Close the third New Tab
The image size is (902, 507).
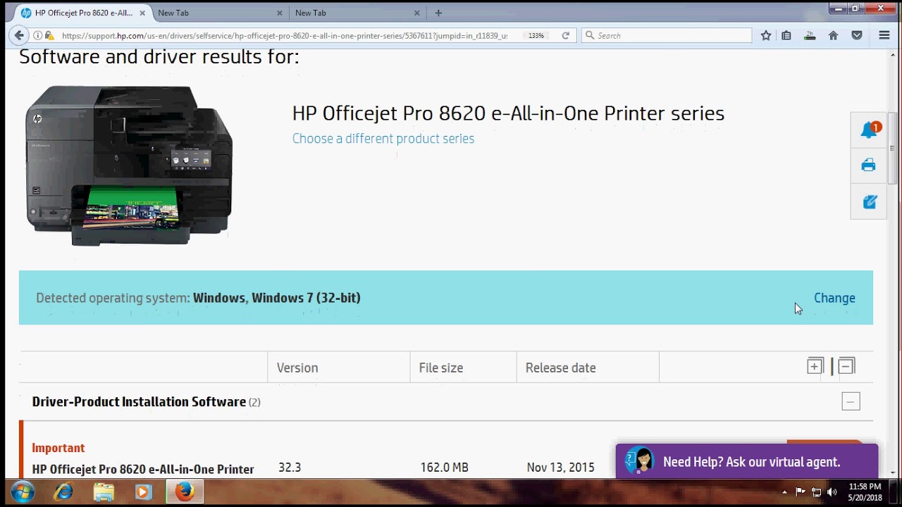pos(416,13)
